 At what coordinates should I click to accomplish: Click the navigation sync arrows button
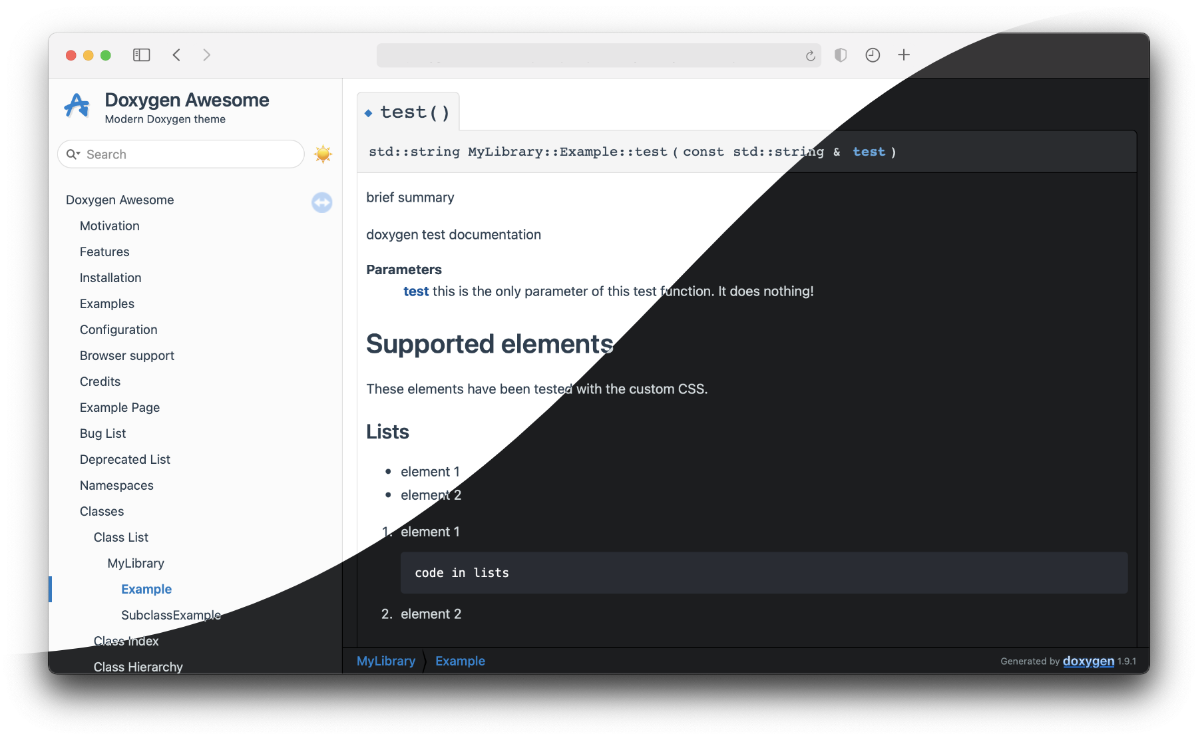322,202
